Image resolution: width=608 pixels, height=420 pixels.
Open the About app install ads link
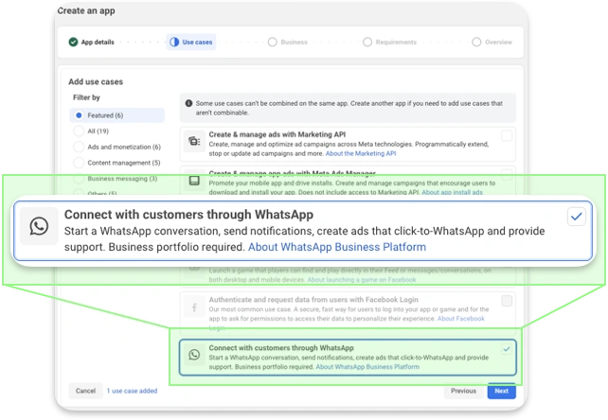(x=452, y=192)
